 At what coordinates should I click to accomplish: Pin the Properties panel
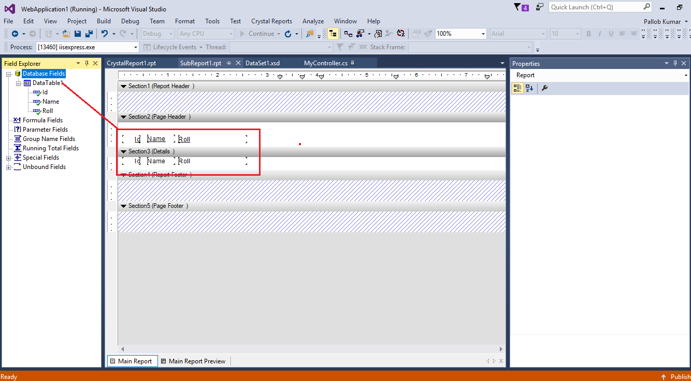click(674, 63)
